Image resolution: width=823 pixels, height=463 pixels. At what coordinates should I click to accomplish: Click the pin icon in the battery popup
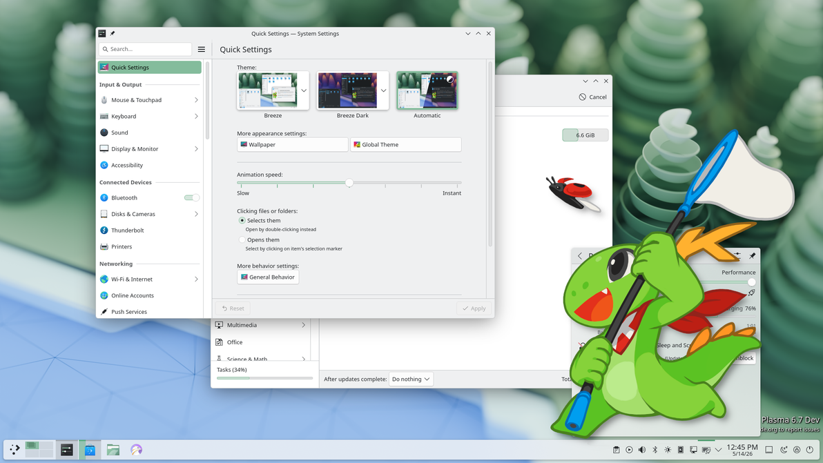tap(752, 255)
